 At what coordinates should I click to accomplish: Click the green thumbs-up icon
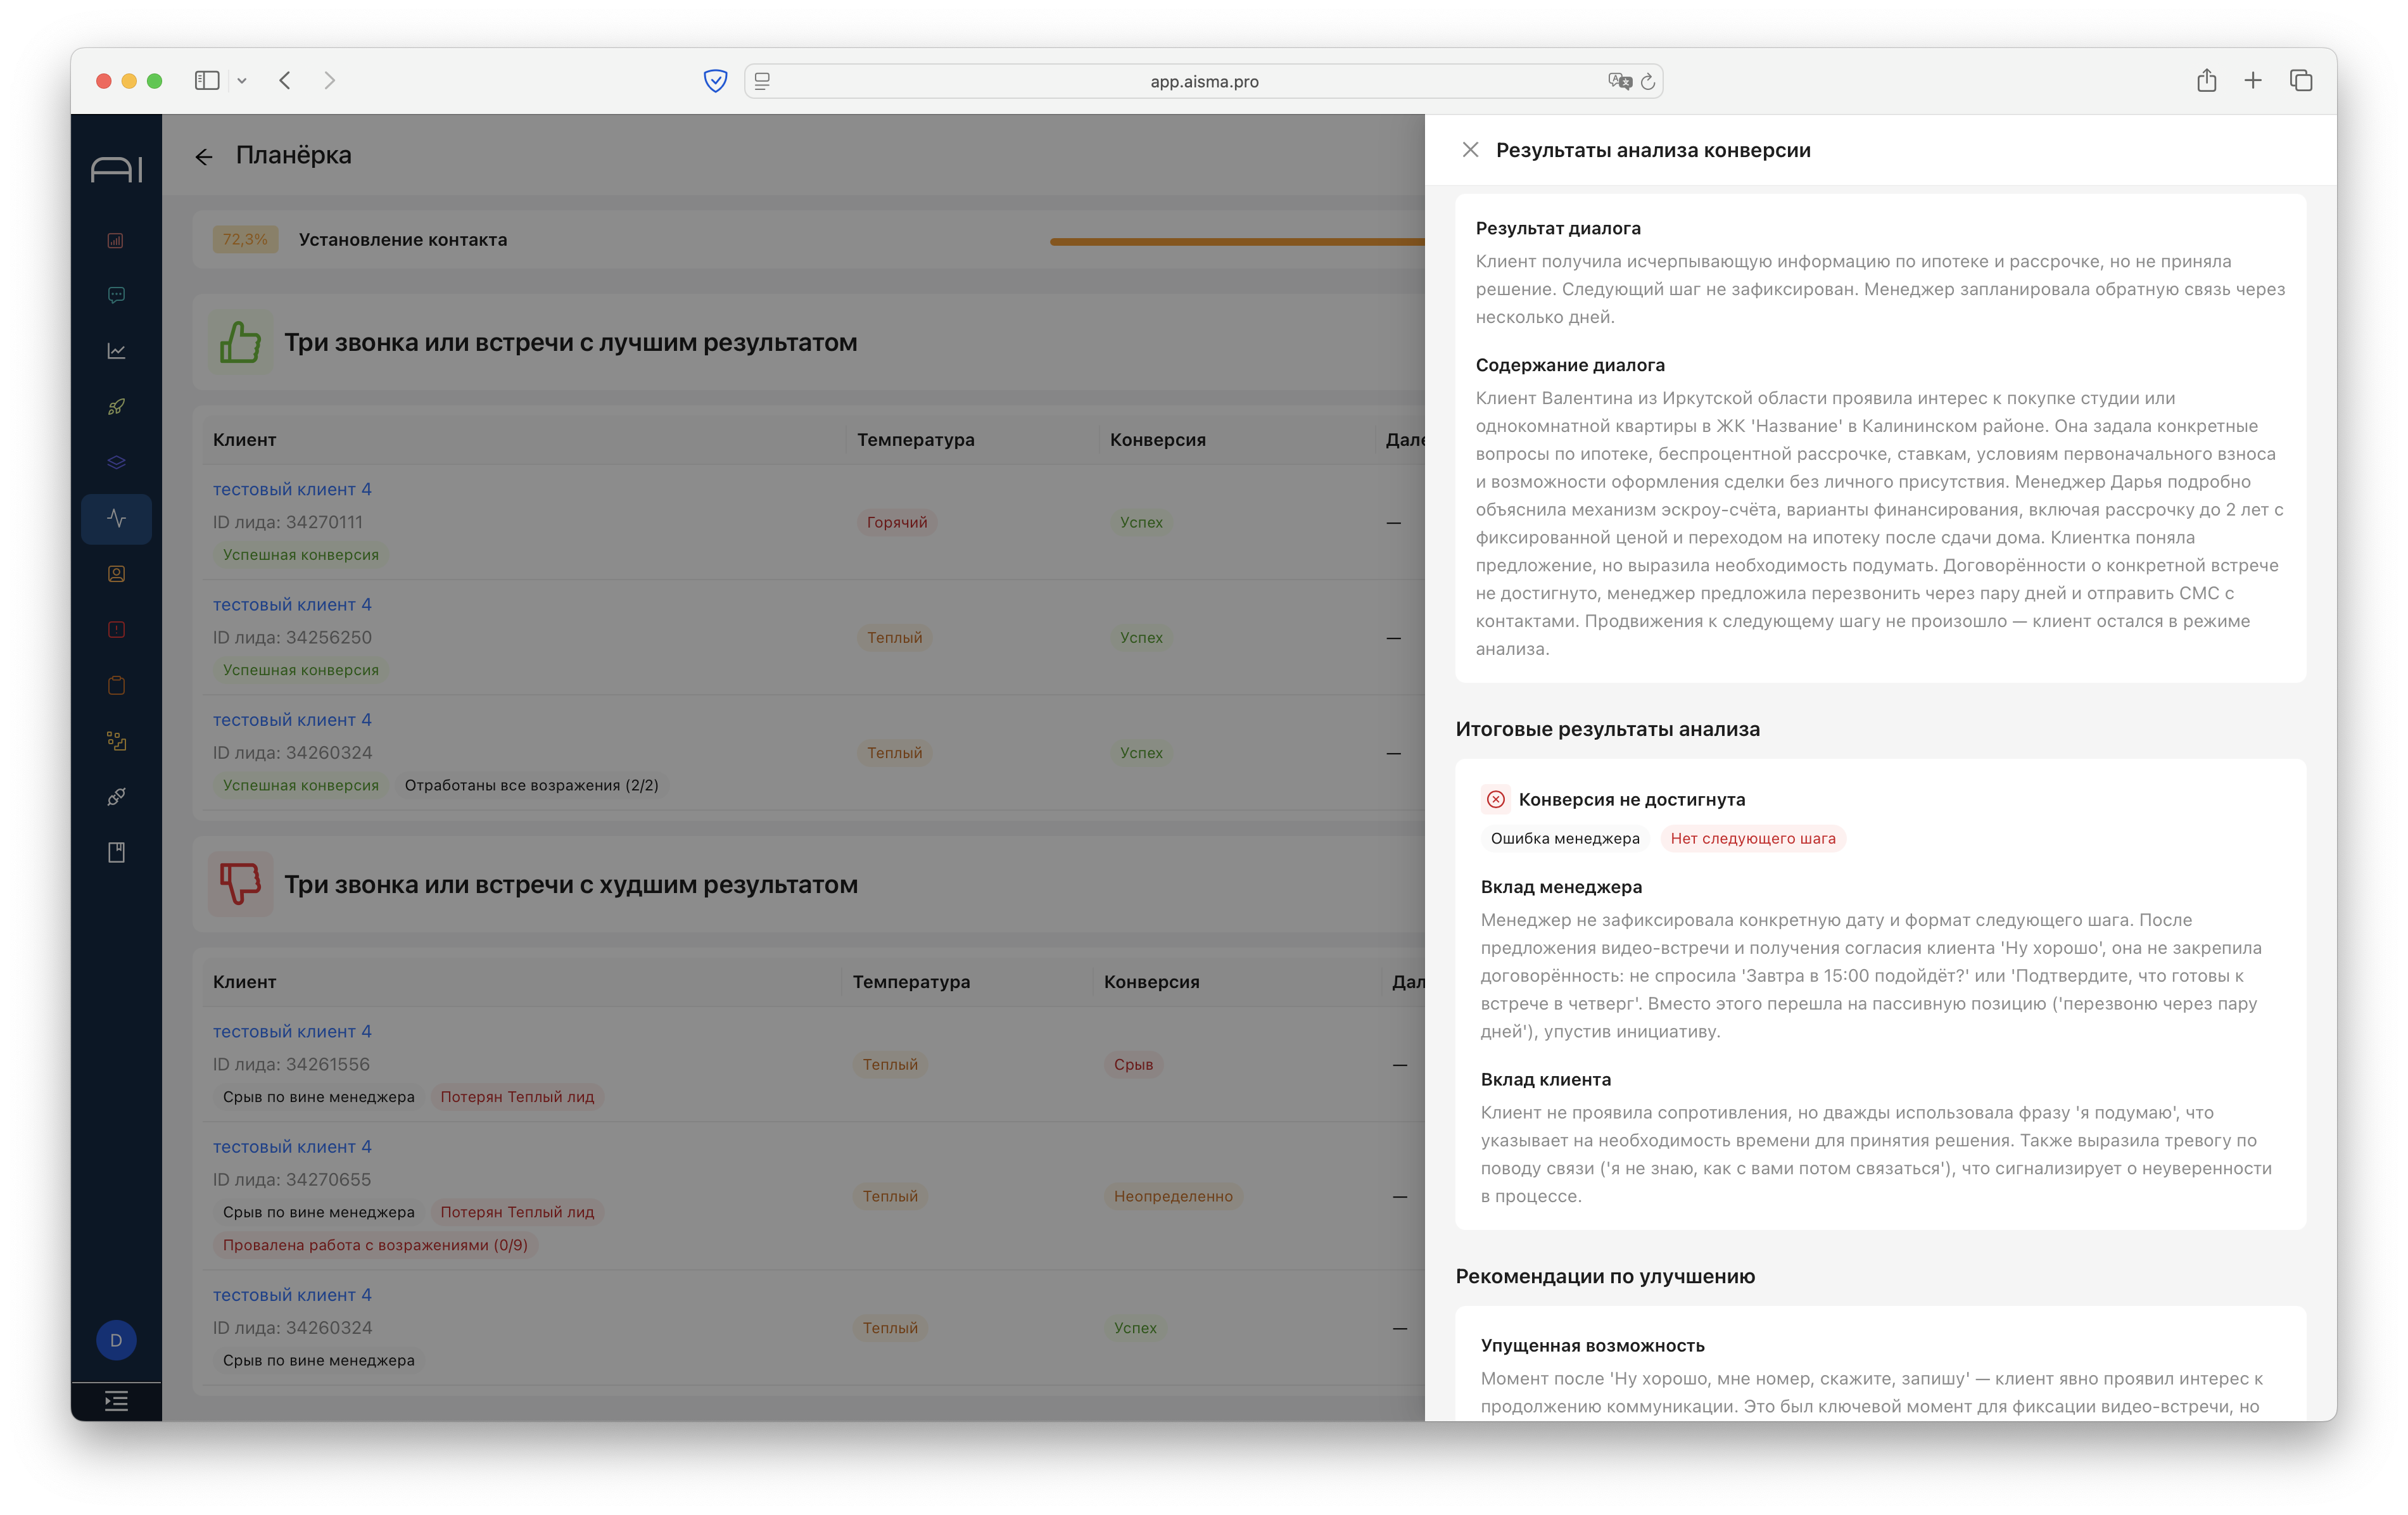[x=240, y=342]
